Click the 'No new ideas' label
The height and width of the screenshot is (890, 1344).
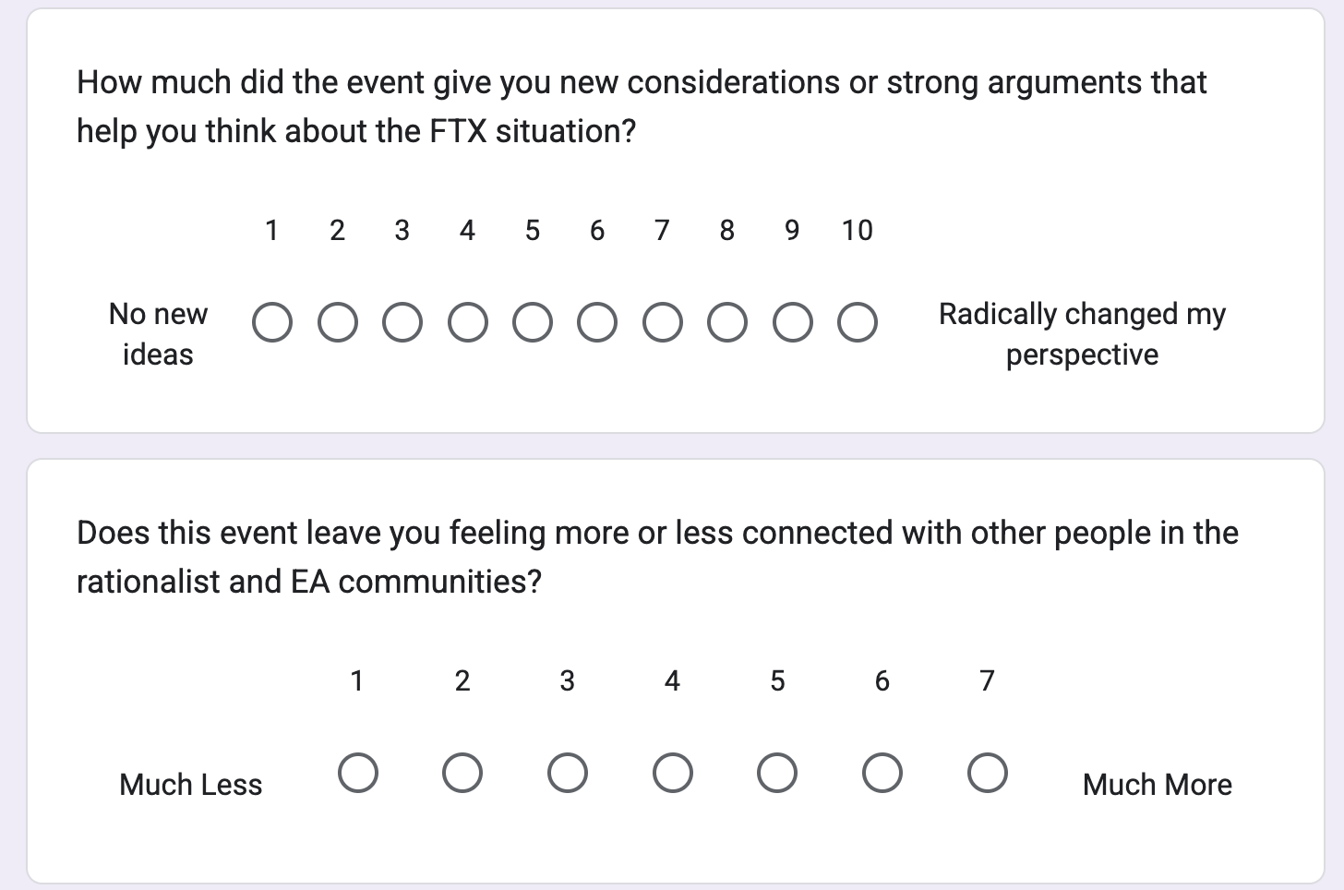click(x=157, y=332)
